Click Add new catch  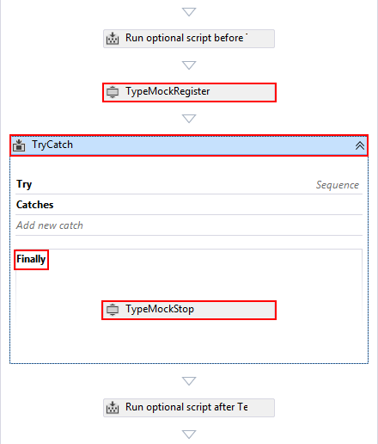(x=50, y=225)
